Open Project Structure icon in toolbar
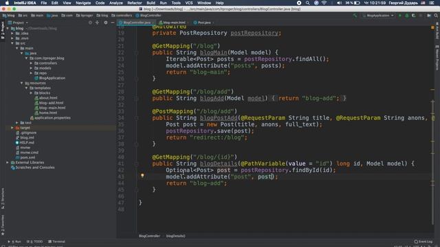Screen dimensions: 440x247 (429, 15)
